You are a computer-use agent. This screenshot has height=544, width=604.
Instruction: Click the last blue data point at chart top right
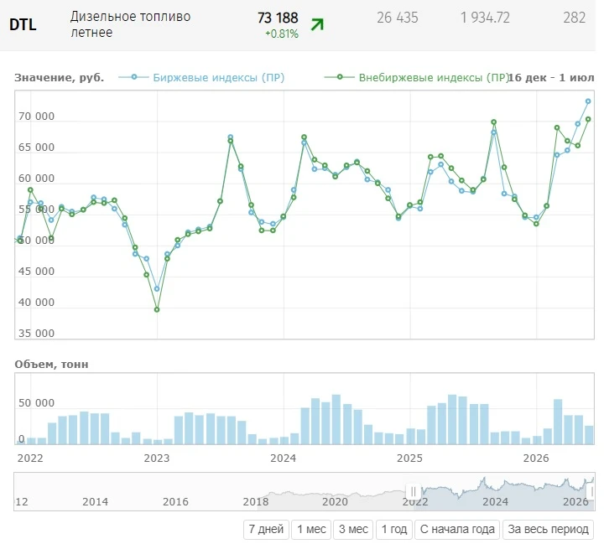click(588, 101)
